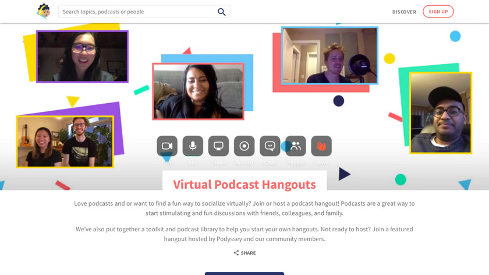Select the purple-framed video of woman with glasses
The width and height of the screenshot is (489, 275).
pos(82,57)
